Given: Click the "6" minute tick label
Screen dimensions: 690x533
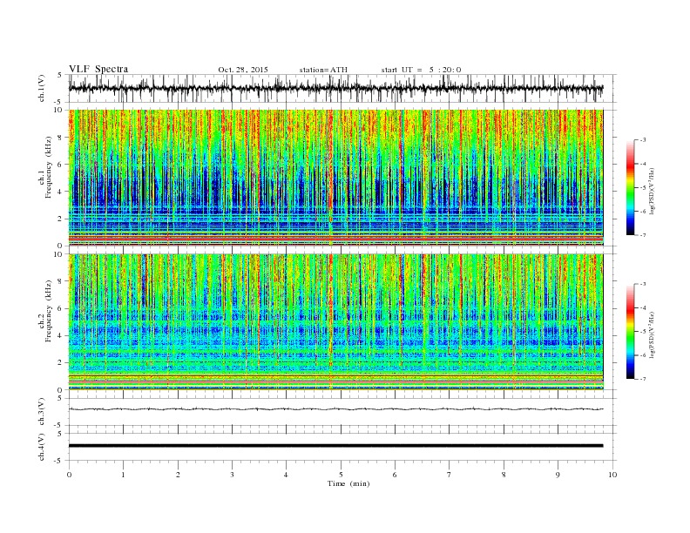Looking at the screenshot, I should pos(396,475).
